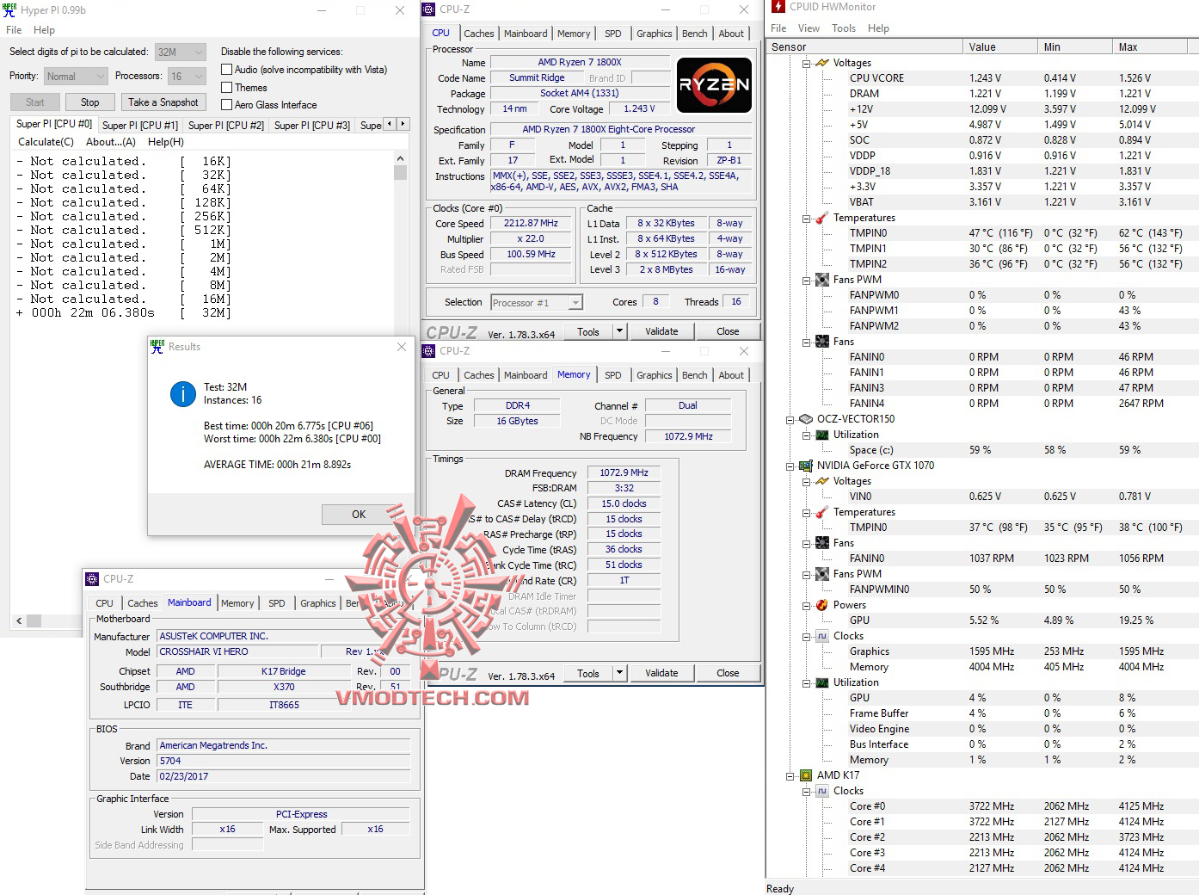Click the Voltages lightning icon in HWMonitor

823,62
